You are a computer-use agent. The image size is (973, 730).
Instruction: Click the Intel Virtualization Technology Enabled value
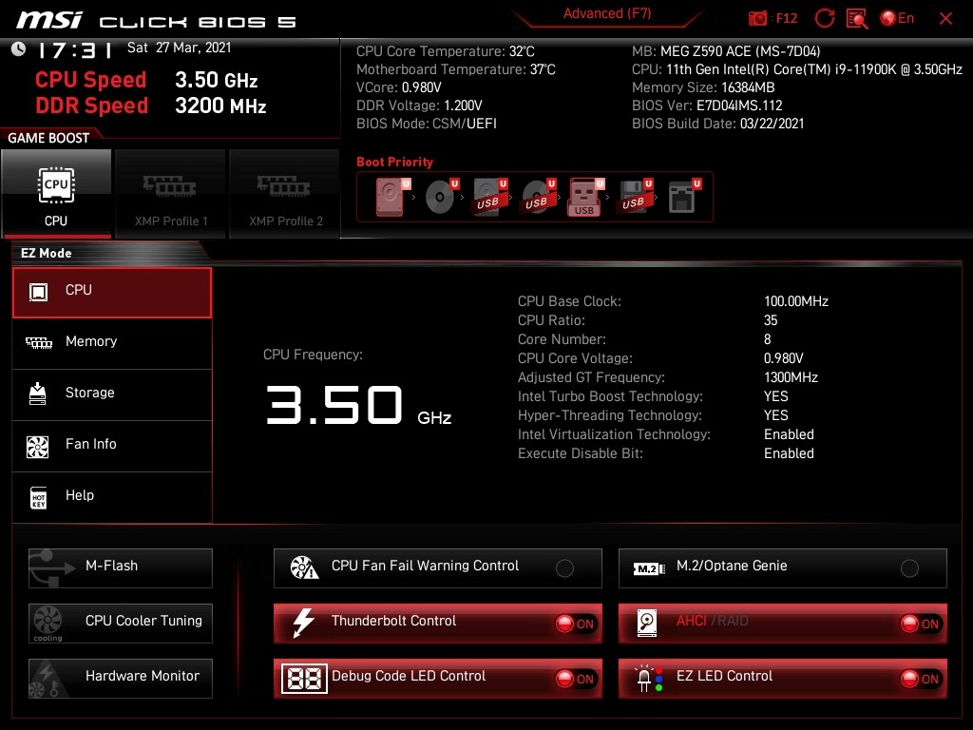(x=789, y=434)
